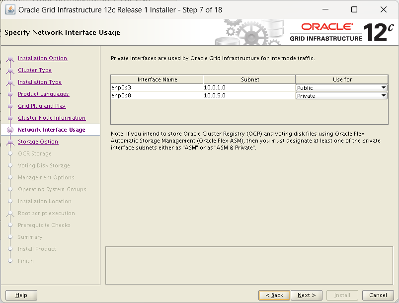Screen dimensions: 399x303
Task: Click the step bullet beside Storage Option
Action: 10,142
